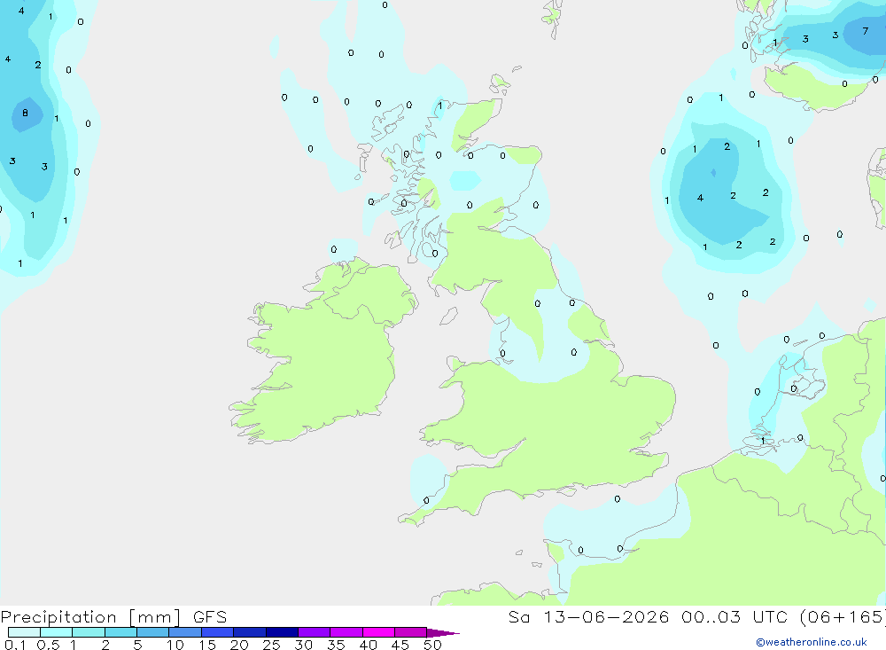The height and width of the screenshot is (650, 886).
Task: Click the legend tick label "50"
Action: pyautogui.click(x=432, y=645)
